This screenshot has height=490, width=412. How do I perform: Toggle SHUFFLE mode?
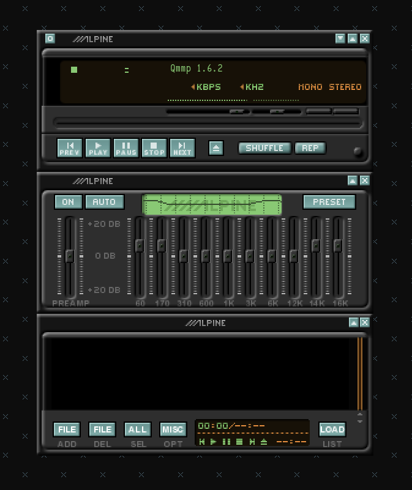coord(264,148)
